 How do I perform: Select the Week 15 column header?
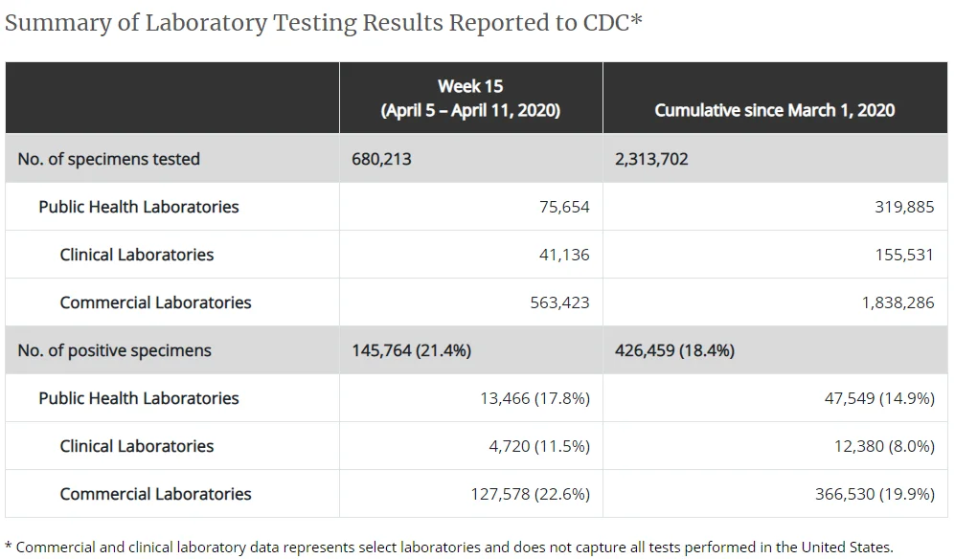(471, 98)
